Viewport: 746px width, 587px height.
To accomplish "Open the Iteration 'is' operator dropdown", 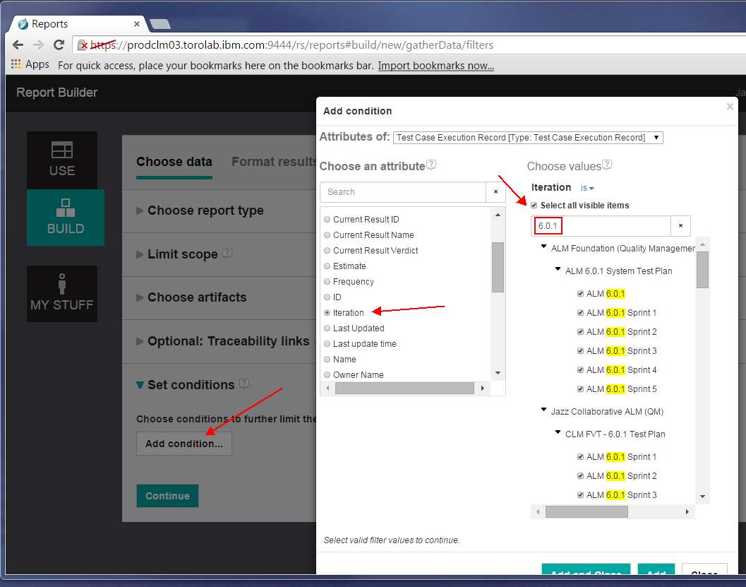I will [587, 188].
